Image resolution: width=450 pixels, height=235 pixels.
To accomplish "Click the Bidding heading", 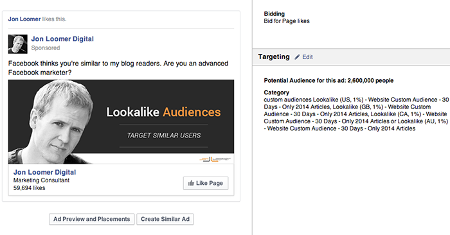I will [274, 13].
